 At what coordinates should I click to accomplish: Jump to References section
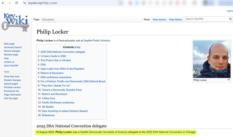[x=48, y=115]
